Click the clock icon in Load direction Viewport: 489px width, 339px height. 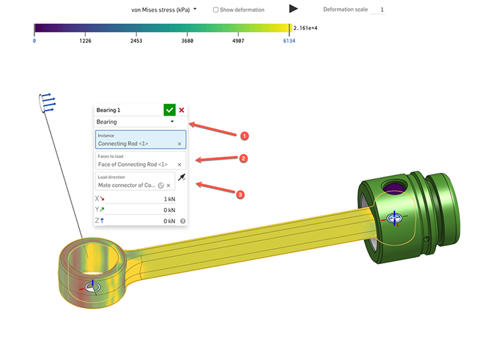pos(161,185)
